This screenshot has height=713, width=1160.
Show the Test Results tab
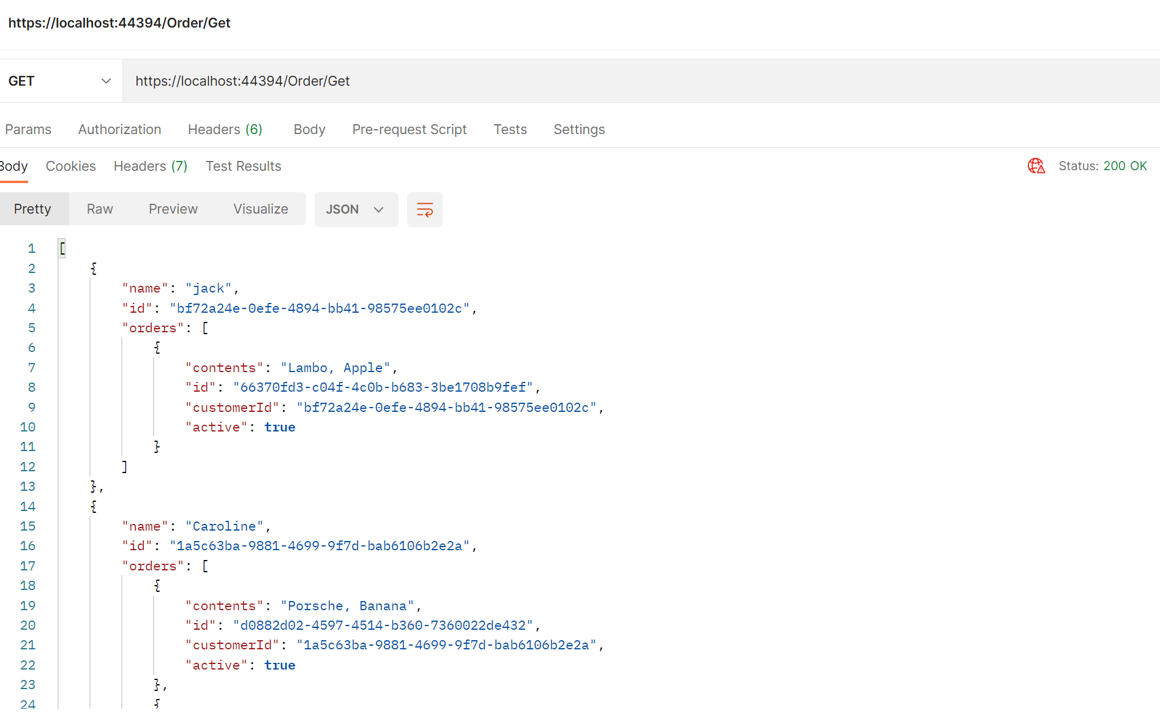243,166
